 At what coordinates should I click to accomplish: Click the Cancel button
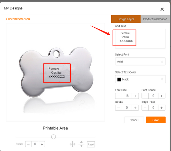click(134, 120)
